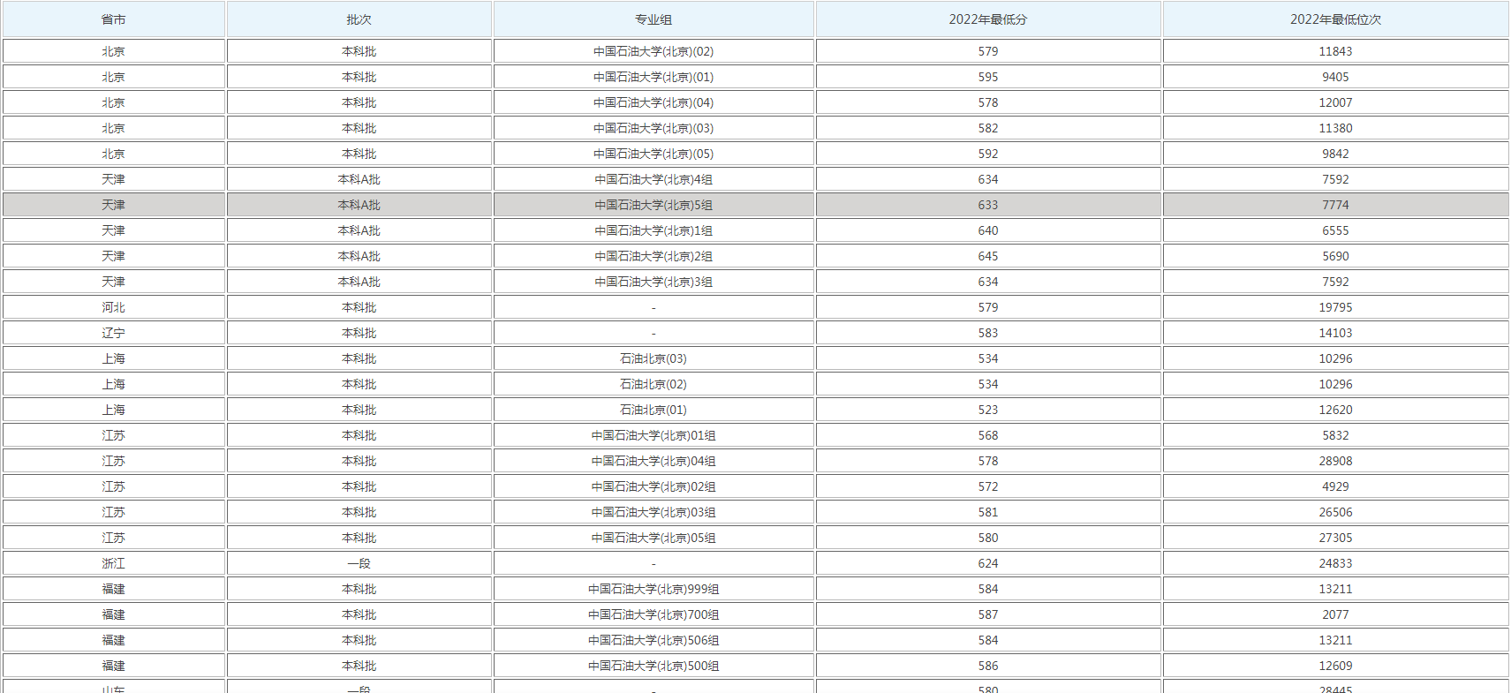Click score 624 in the 浙江 row
The image size is (1511, 693).
pyautogui.click(x=988, y=563)
